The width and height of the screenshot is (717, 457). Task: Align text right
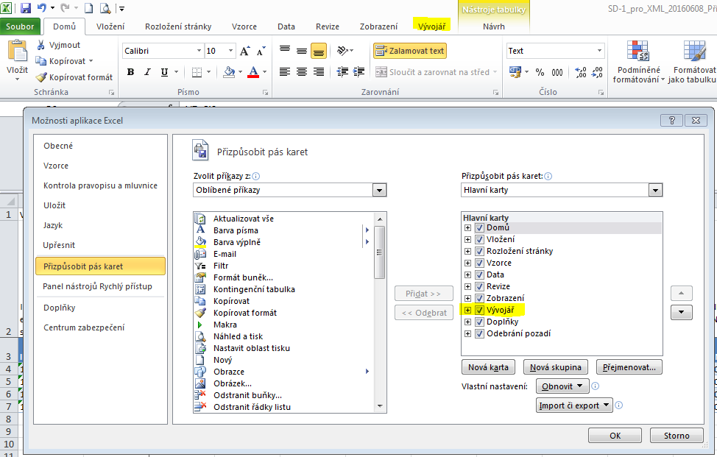(x=319, y=71)
